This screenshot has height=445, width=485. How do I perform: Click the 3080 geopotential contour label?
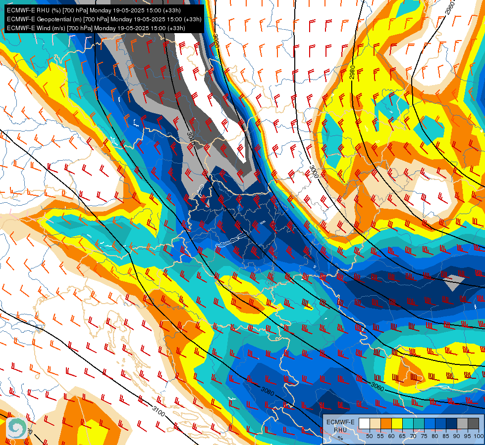coord(268,391)
